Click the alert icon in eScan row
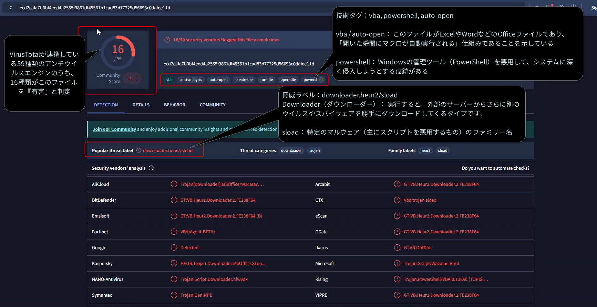Viewport: 597px width, 307px height. tap(397, 216)
